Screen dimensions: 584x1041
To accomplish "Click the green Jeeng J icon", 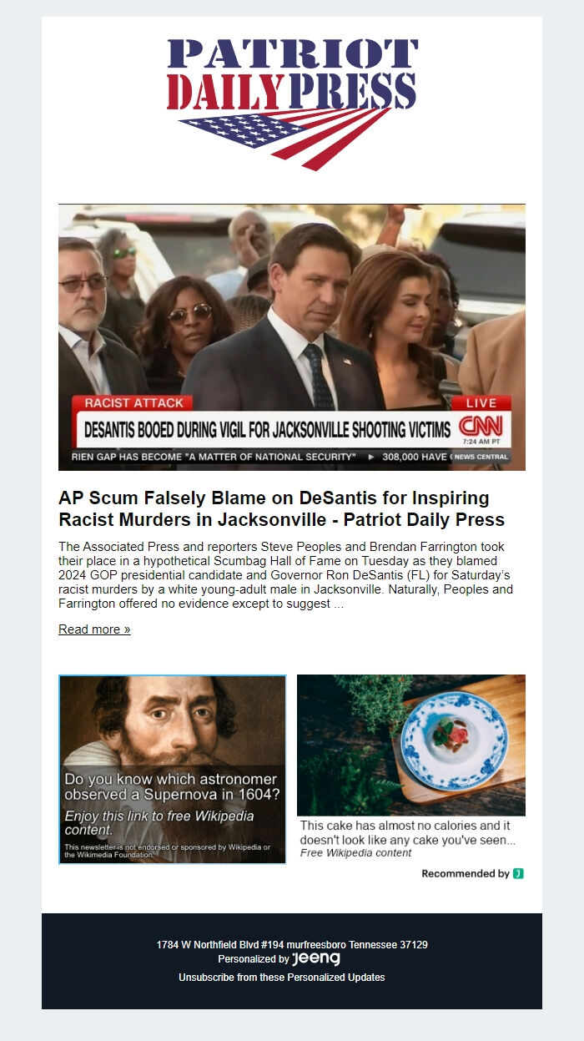I will click(x=518, y=873).
